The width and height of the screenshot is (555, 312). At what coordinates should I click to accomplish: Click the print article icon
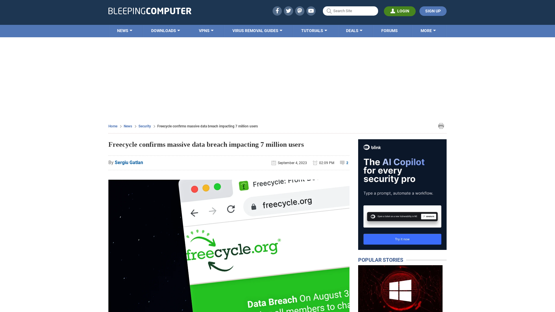(x=441, y=126)
